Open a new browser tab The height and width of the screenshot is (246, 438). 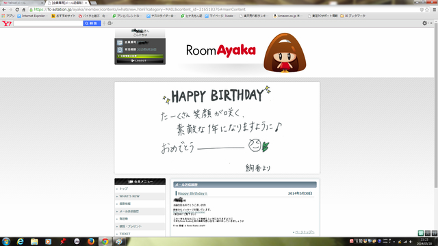pyautogui.click(x=94, y=3)
